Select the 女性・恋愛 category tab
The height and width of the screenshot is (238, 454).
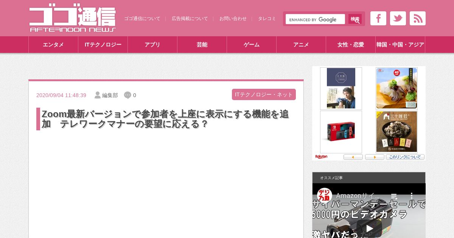tap(351, 45)
